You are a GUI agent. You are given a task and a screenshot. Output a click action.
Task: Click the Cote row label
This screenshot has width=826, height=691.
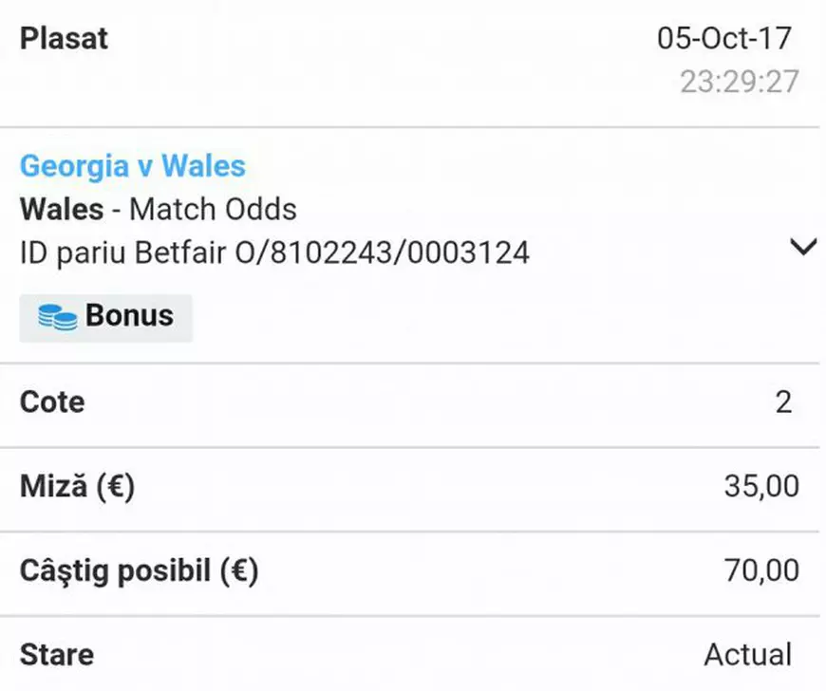pos(52,402)
